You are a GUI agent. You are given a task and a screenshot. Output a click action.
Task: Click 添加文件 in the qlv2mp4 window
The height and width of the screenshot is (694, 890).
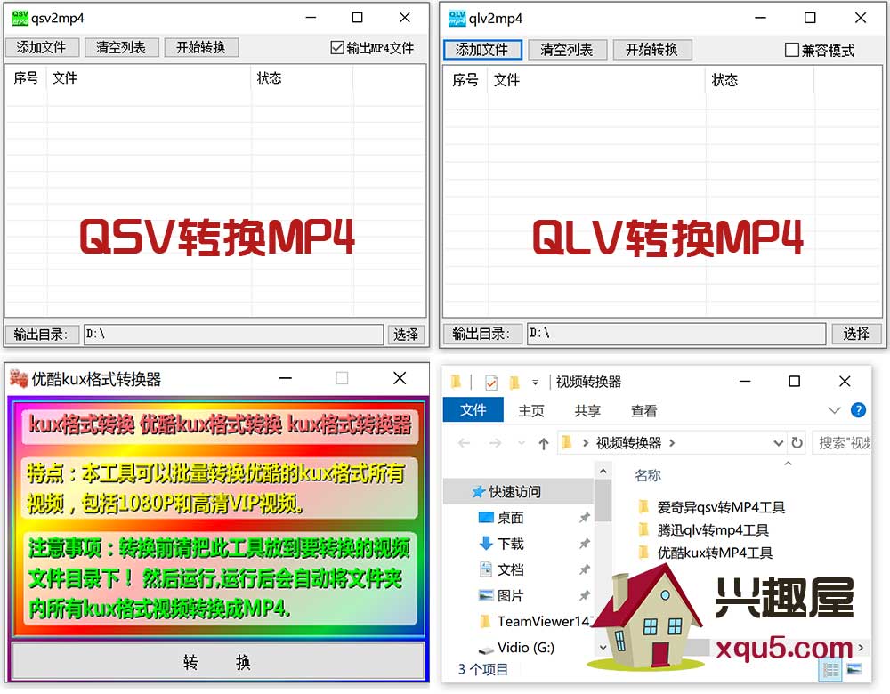(x=482, y=50)
